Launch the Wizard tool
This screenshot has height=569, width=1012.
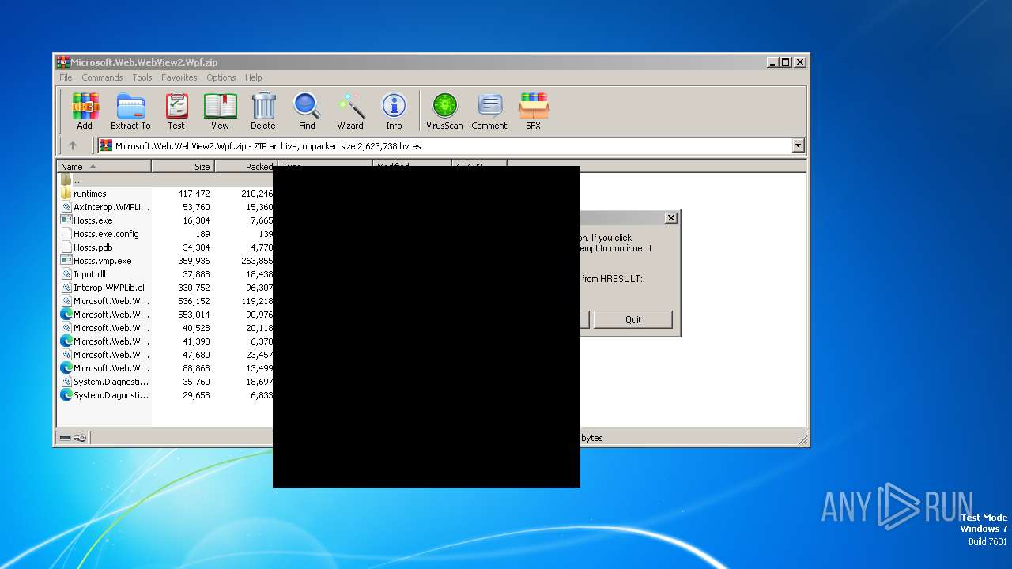pos(350,111)
